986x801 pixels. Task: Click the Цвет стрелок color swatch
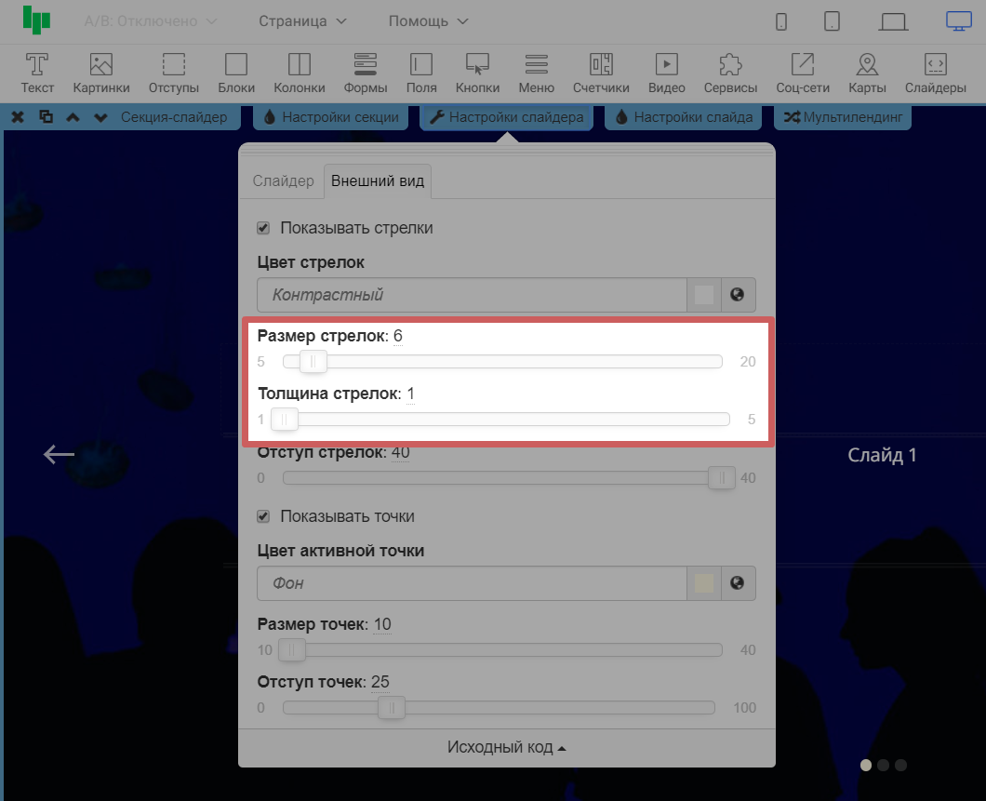tap(704, 295)
